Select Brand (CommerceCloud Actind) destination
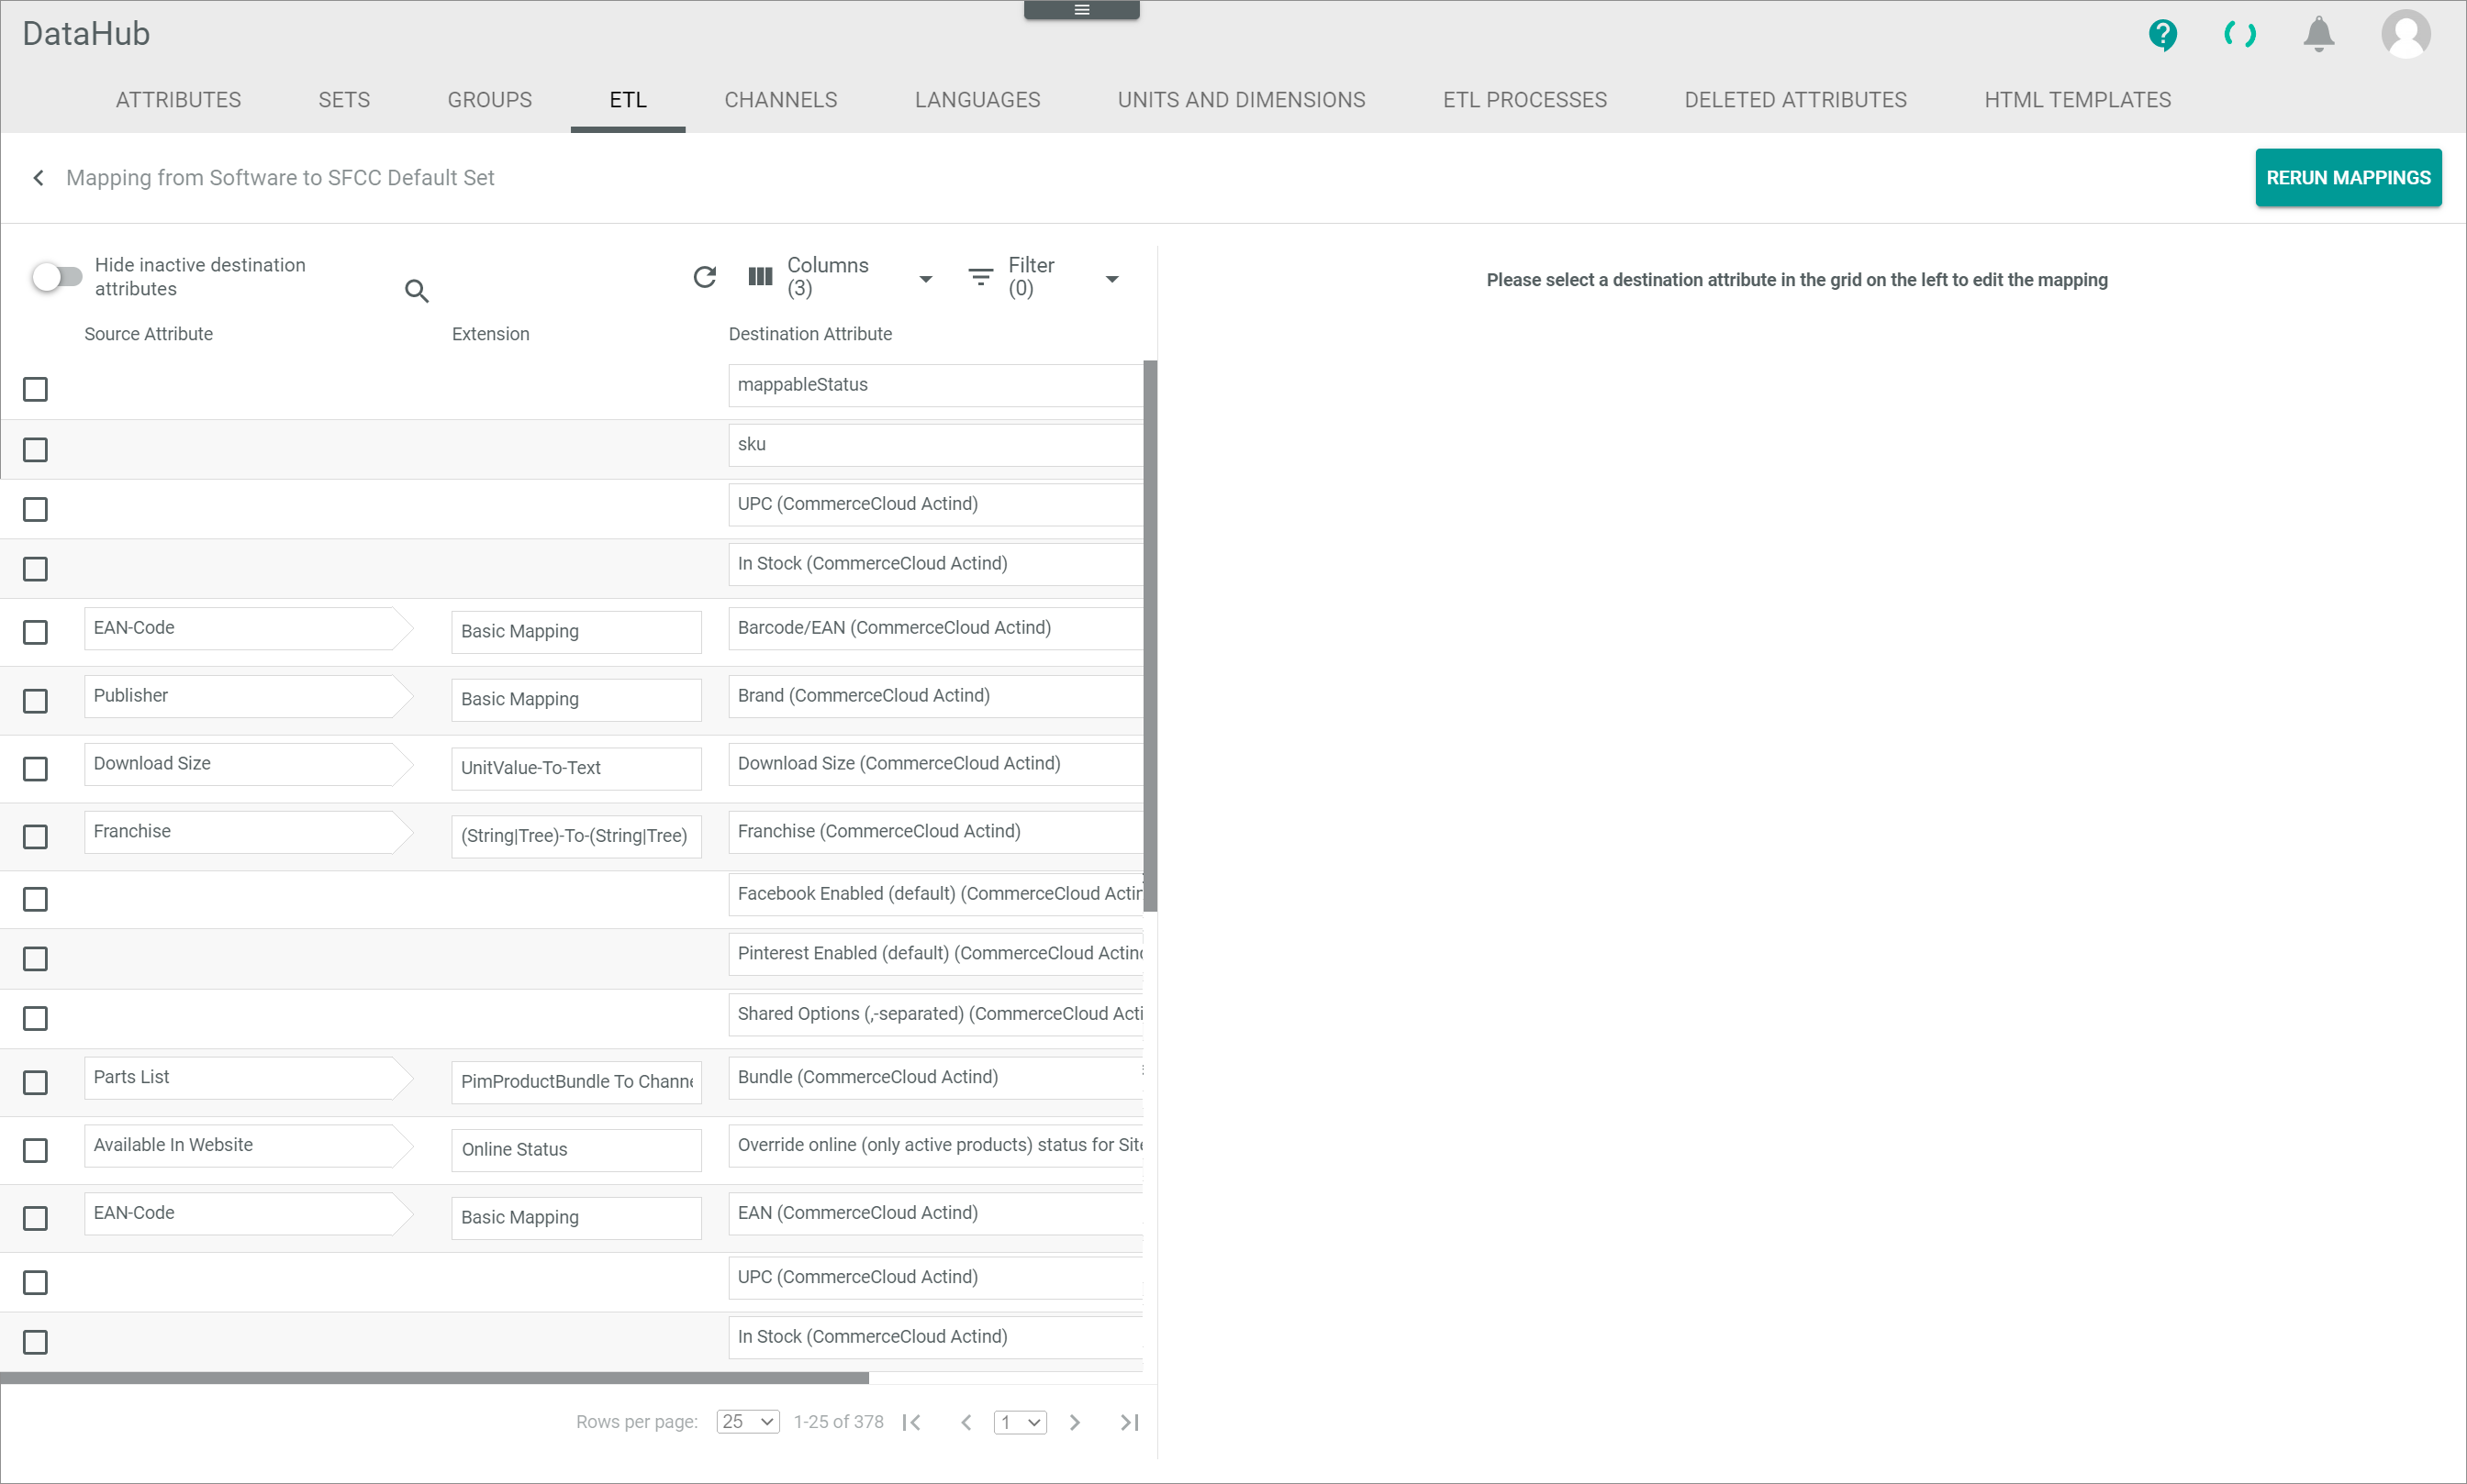Image resolution: width=2467 pixels, height=1484 pixels. click(935, 696)
